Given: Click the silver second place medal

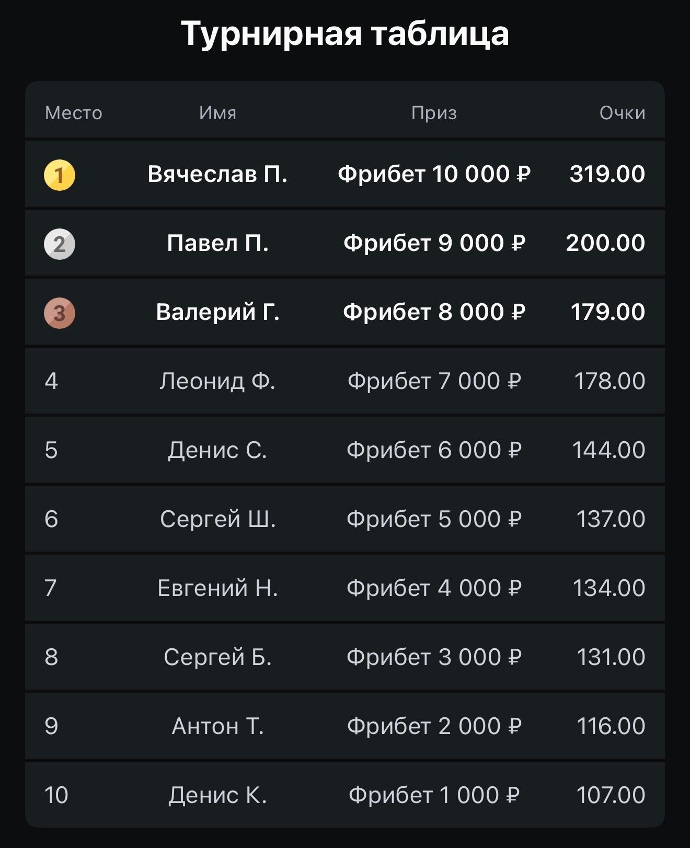Looking at the screenshot, I should pyautogui.click(x=60, y=244).
